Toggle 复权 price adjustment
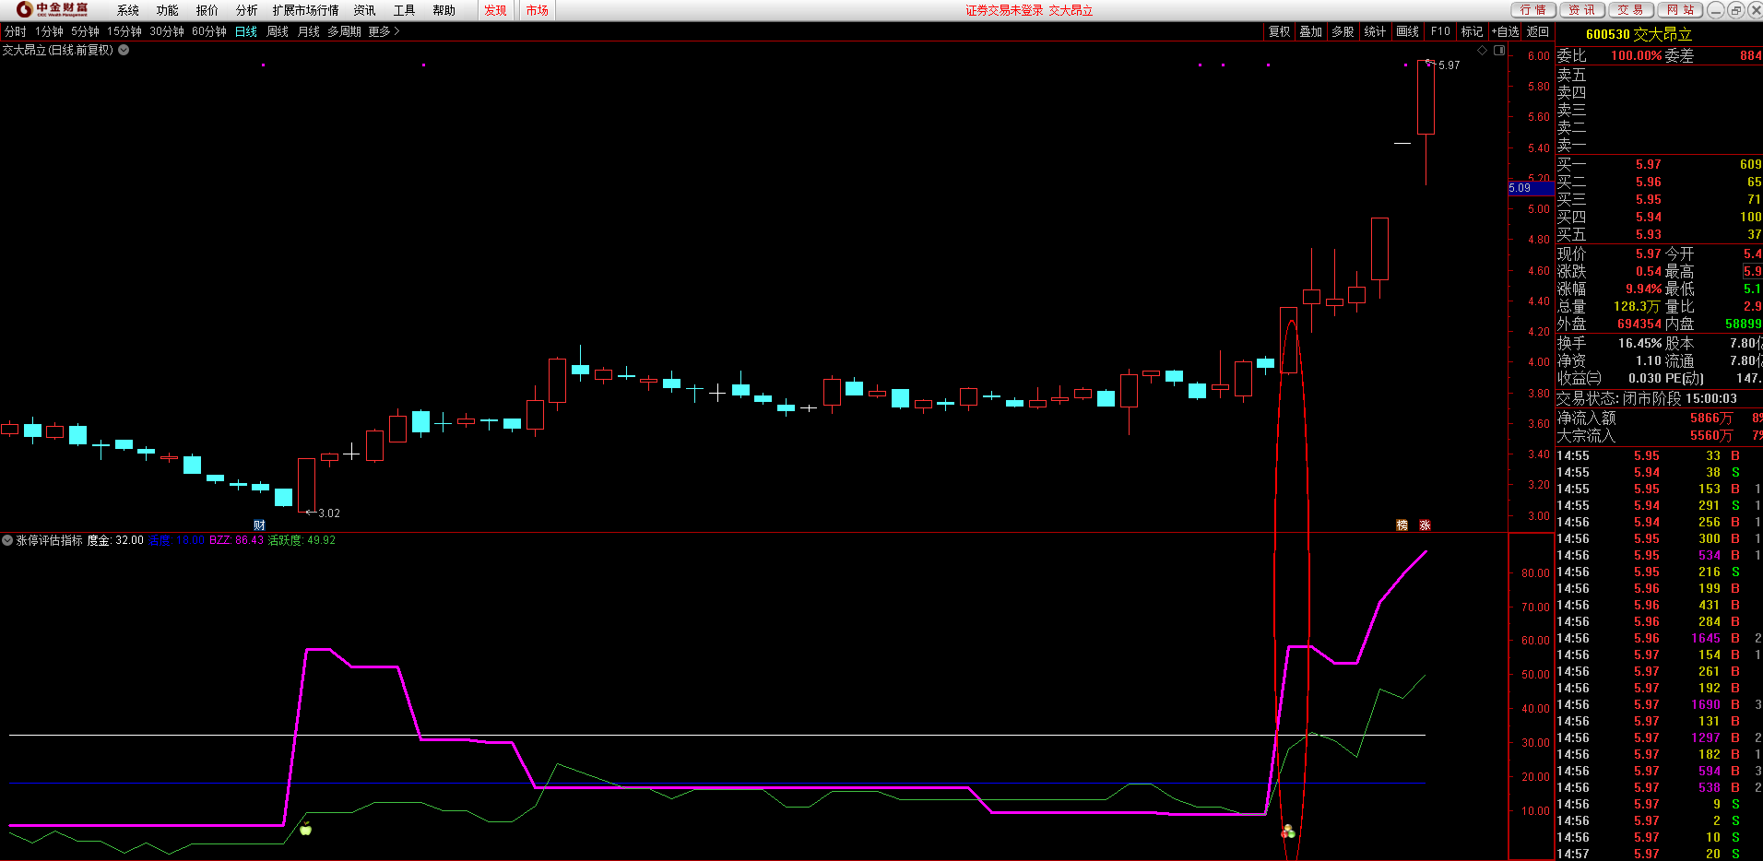 (1279, 31)
